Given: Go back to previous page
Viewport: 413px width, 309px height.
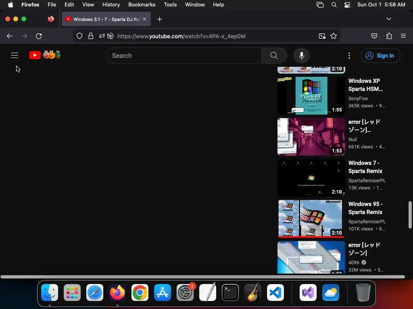Looking at the screenshot, I should pos(10,36).
